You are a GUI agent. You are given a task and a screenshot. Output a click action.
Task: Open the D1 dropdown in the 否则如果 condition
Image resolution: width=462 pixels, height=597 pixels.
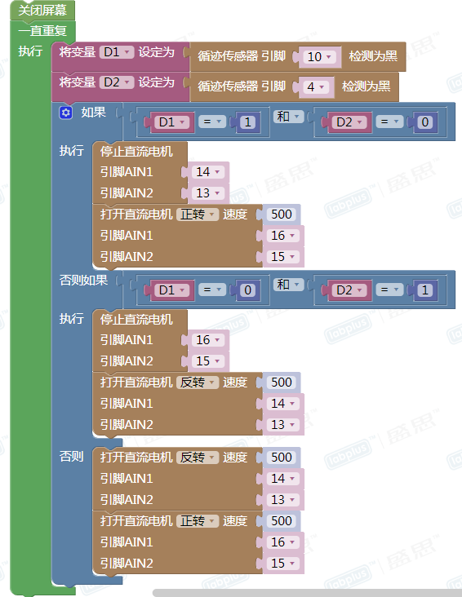(x=172, y=290)
